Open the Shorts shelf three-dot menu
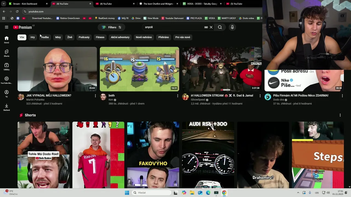Image resolution: width=351 pixels, height=197 pixels. coord(340,115)
